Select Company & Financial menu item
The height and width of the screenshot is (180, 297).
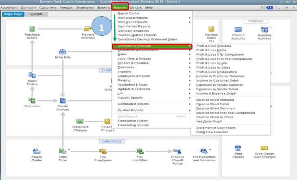point(152,46)
